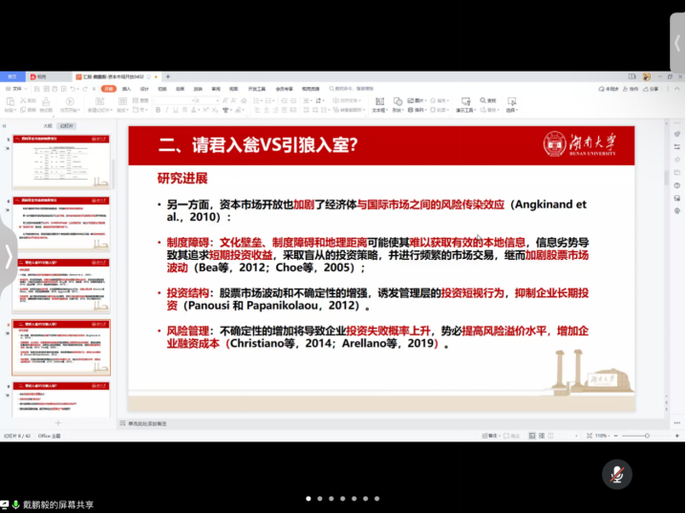Open the Design (设计) ribbon tab
Image resolution: width=686 pixels, height=514 pixels.
(144, 88)
